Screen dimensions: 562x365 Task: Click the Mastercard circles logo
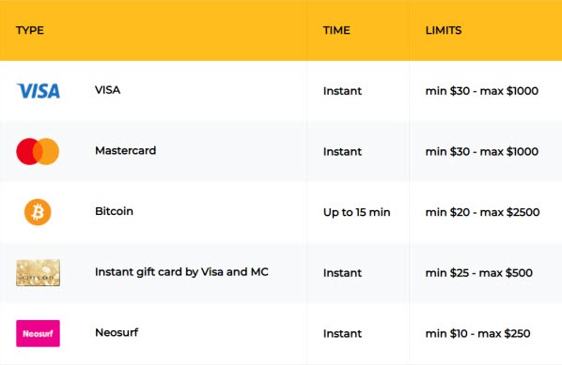38,151
